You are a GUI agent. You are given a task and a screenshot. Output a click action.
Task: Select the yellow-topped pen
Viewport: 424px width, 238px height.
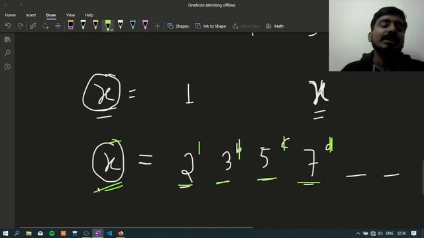tap(95, 25)
